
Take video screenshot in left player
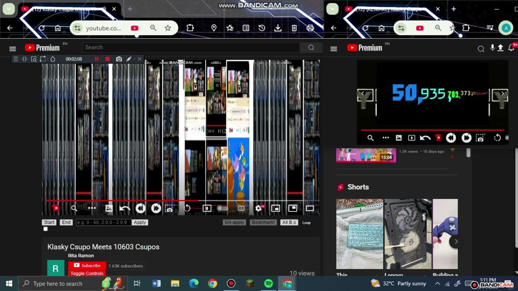[x=169, y=209]
